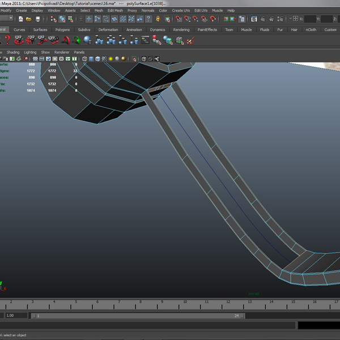Enable snap to curves magnet
This screenshot has width=340, height=340.
point(187,19)
